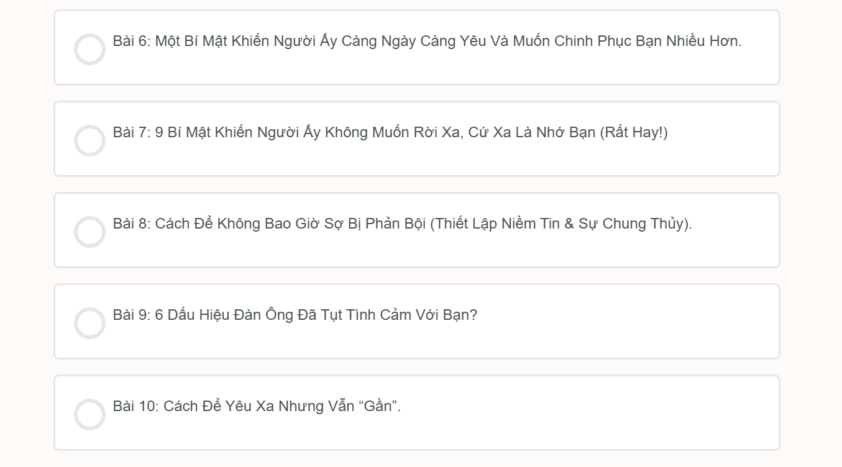
Task: Click the "Bài 6:" label prefix
Action: tap(132, 42)
